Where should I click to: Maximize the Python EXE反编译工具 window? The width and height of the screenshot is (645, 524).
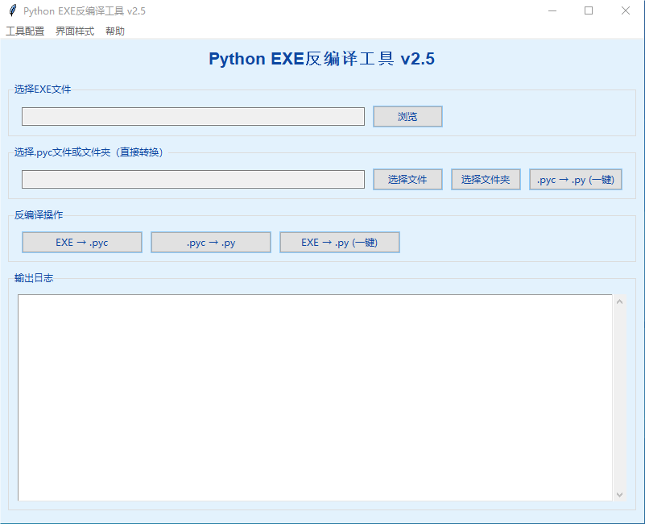coord(589,10)
